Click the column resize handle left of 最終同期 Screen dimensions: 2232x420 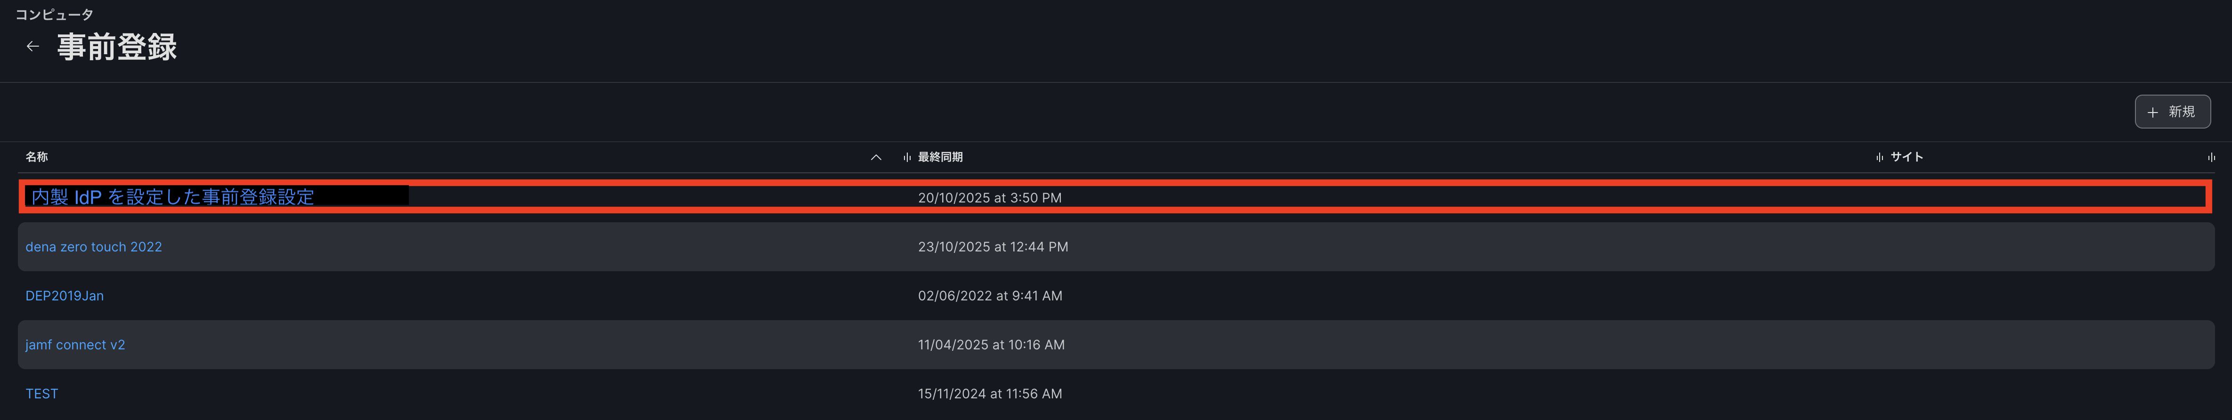coord(906,158)
